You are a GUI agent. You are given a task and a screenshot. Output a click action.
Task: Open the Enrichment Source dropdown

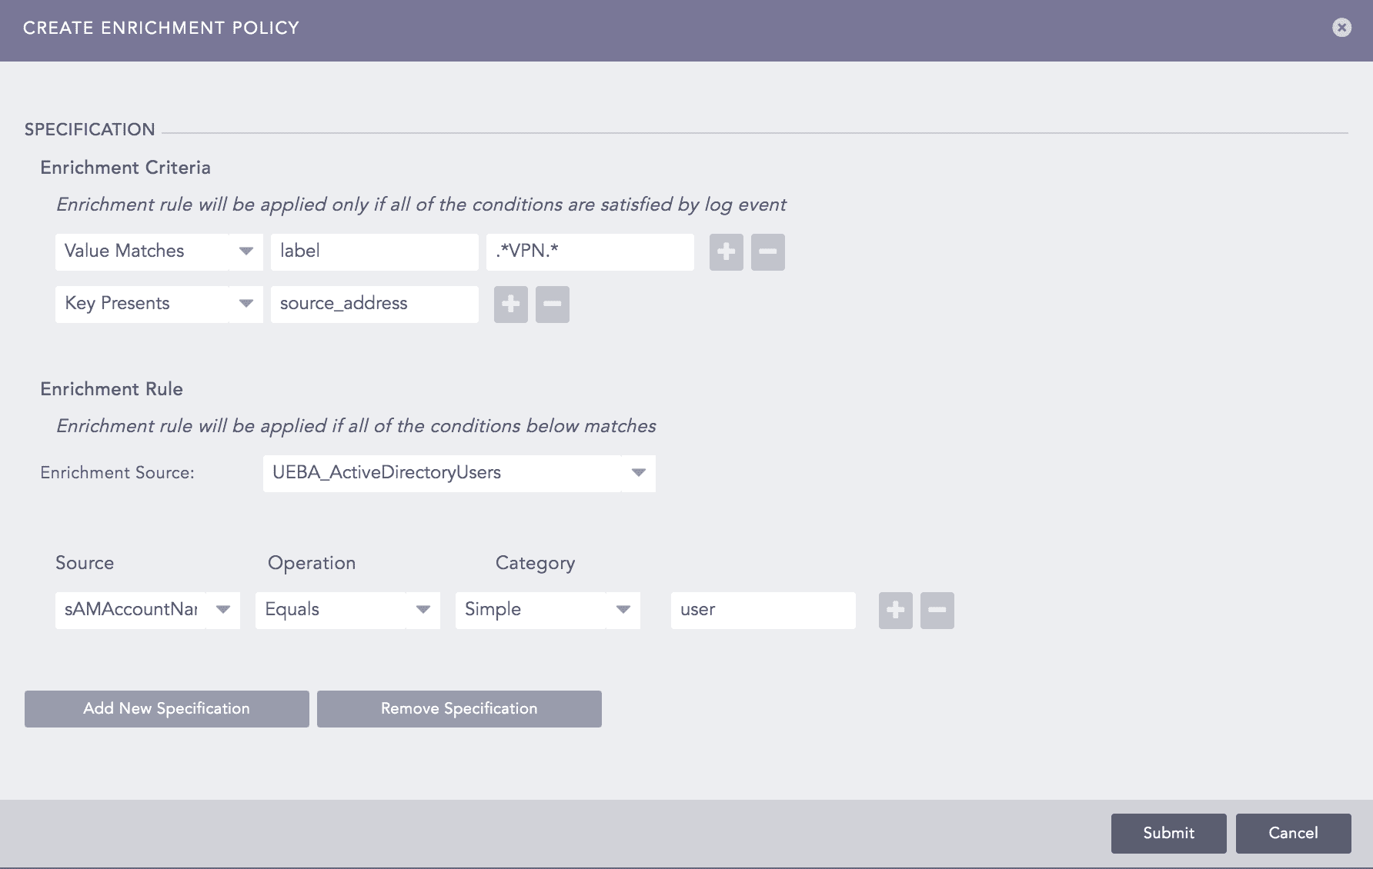[637, 473]
